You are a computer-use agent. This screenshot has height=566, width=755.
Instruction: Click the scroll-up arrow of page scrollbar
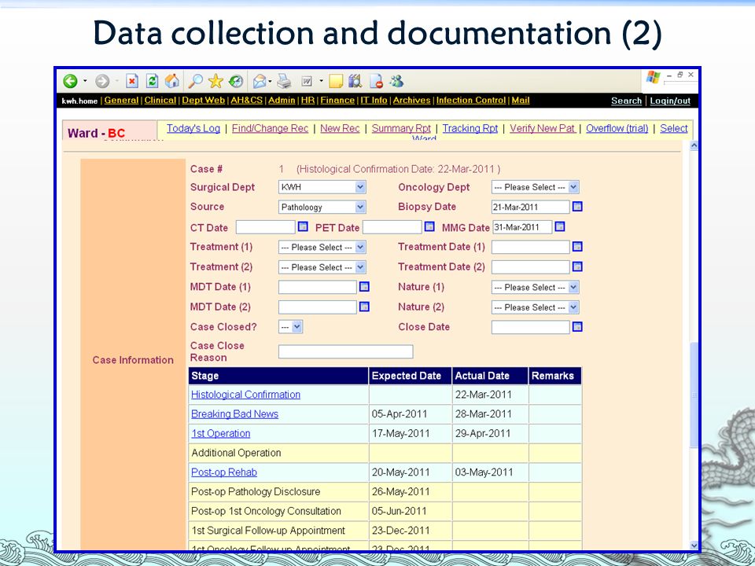694,145
